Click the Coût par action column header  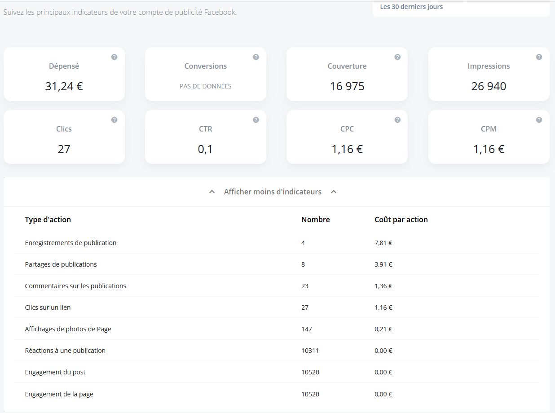point(401,220)
